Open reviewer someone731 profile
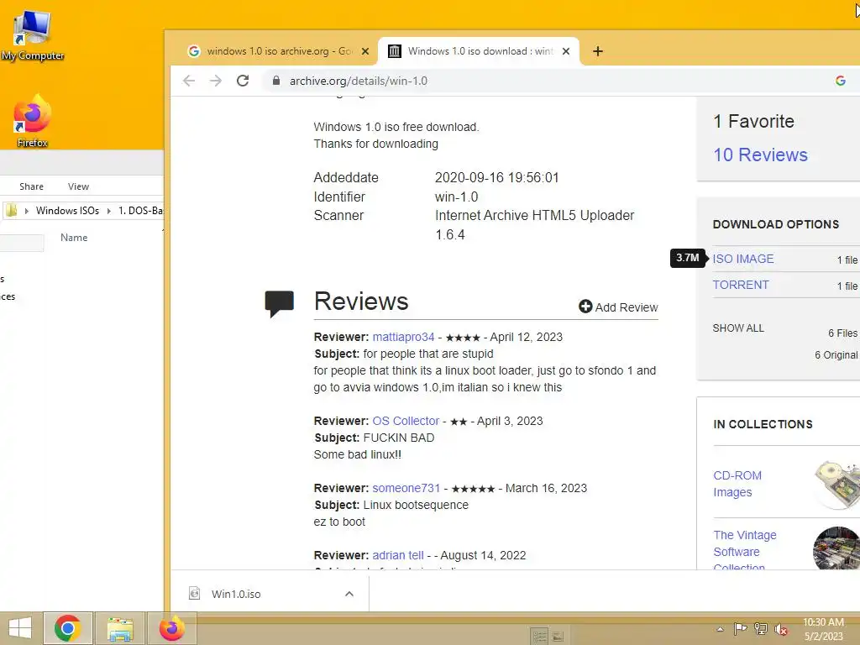Viewport: 860px width, 645px height. pyautogui.click(x=406, y=488)
